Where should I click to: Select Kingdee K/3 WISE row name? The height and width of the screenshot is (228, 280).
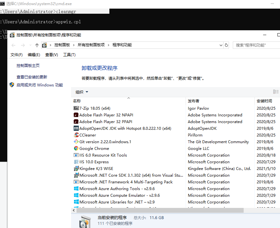pyautogui.click(x=96, y=169)
